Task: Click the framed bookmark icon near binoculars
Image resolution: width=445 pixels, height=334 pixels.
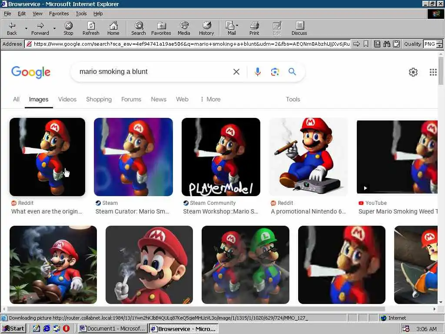Action: point(377,44)
